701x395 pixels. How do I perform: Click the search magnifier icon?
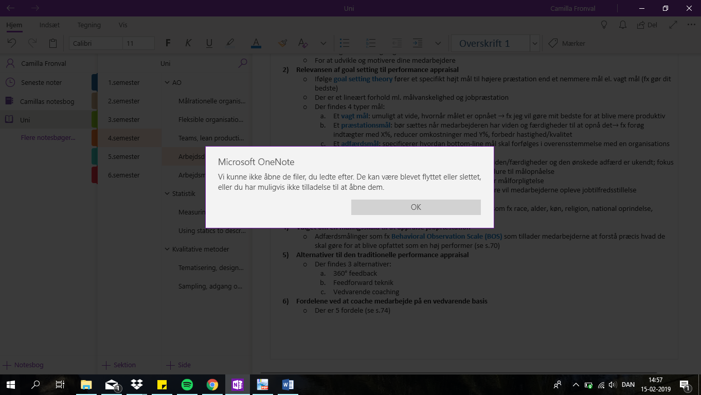coord(243,63)
